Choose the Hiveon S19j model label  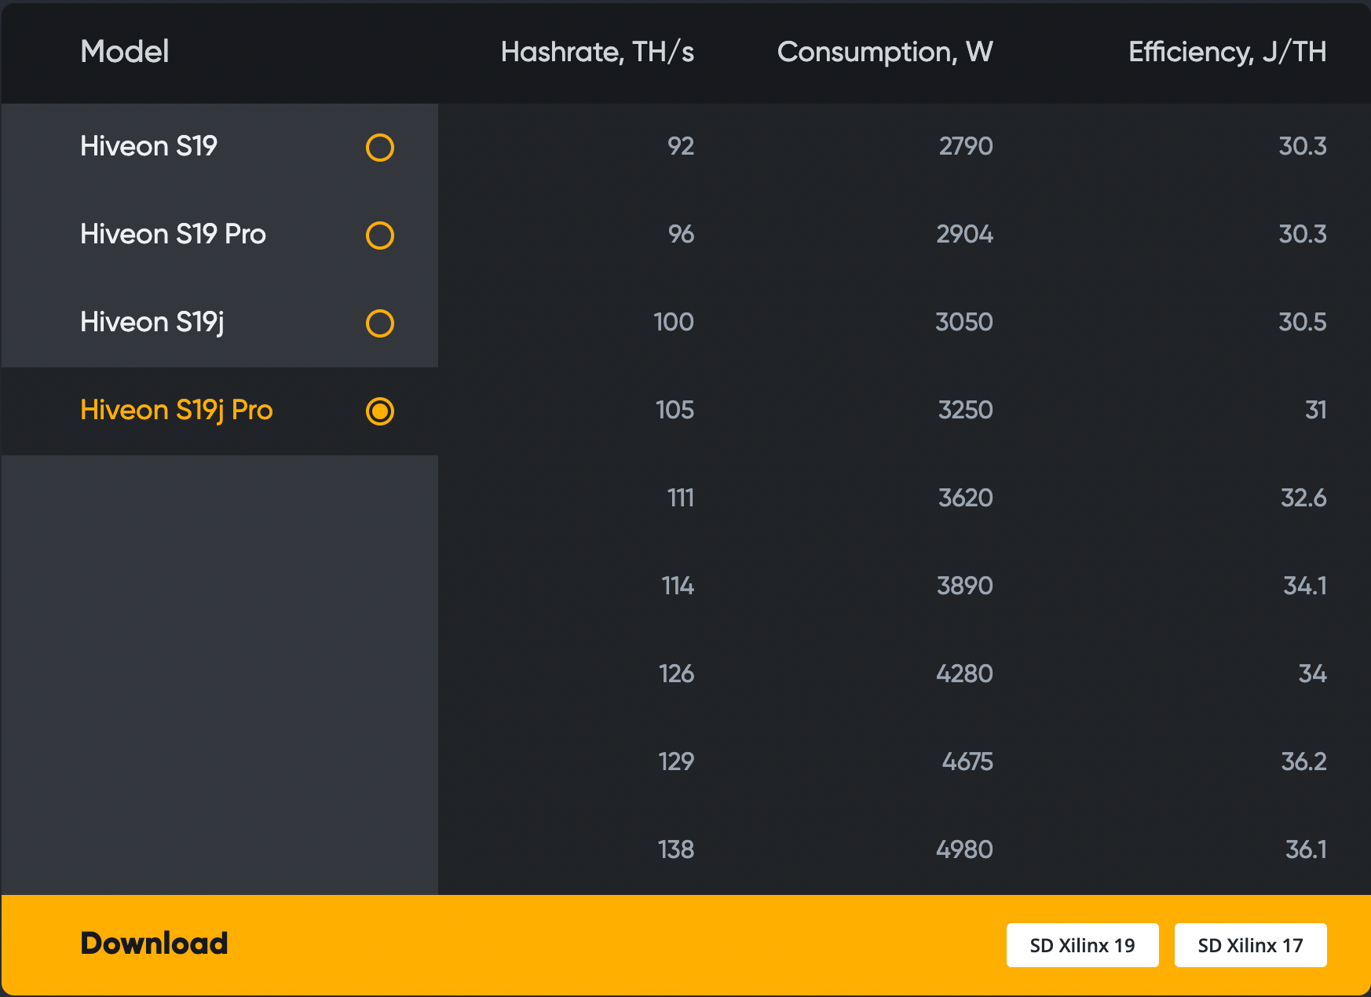click(152, 323)
